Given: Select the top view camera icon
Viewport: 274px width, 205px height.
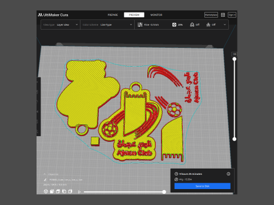Looking at the screenshot, I should coord(58,191).
